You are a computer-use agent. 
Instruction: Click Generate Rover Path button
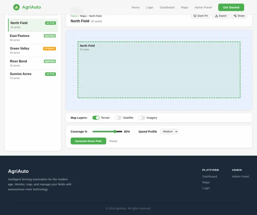(x=88, y=141)
